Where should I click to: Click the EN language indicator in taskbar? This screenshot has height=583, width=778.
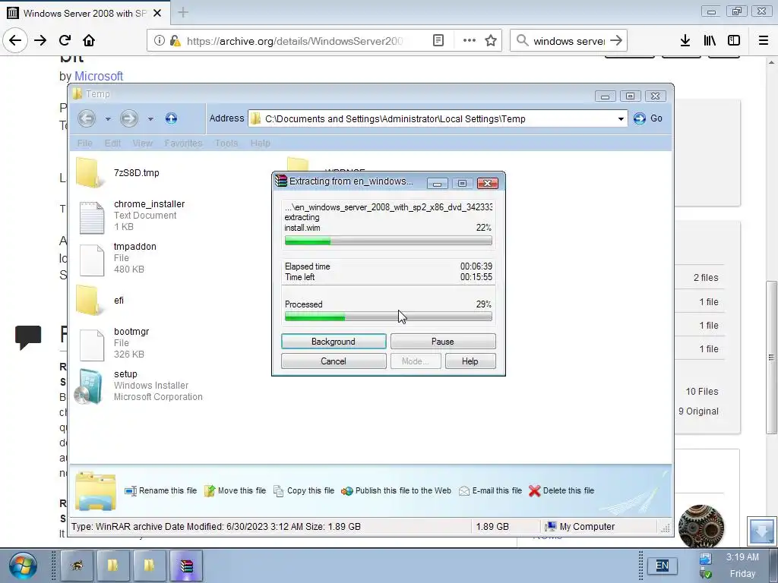(662, 566)
